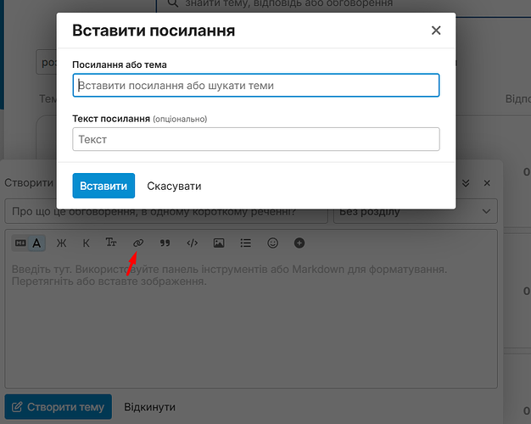The height and width of the screenshot is (424, 531).
Task: Collapse the composer with double chevron
Action: pos(466,183)
